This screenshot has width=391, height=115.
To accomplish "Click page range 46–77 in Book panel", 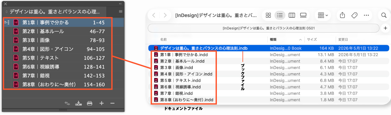I will pyautogui.click(x=97, y=31).
